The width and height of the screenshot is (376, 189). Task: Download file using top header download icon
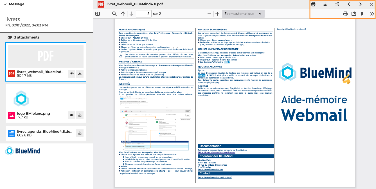[325, 4]
